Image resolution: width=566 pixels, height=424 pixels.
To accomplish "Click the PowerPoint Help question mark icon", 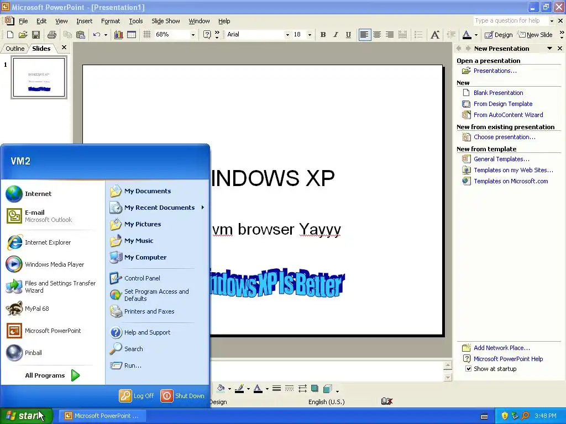I will tap(207, 35).
